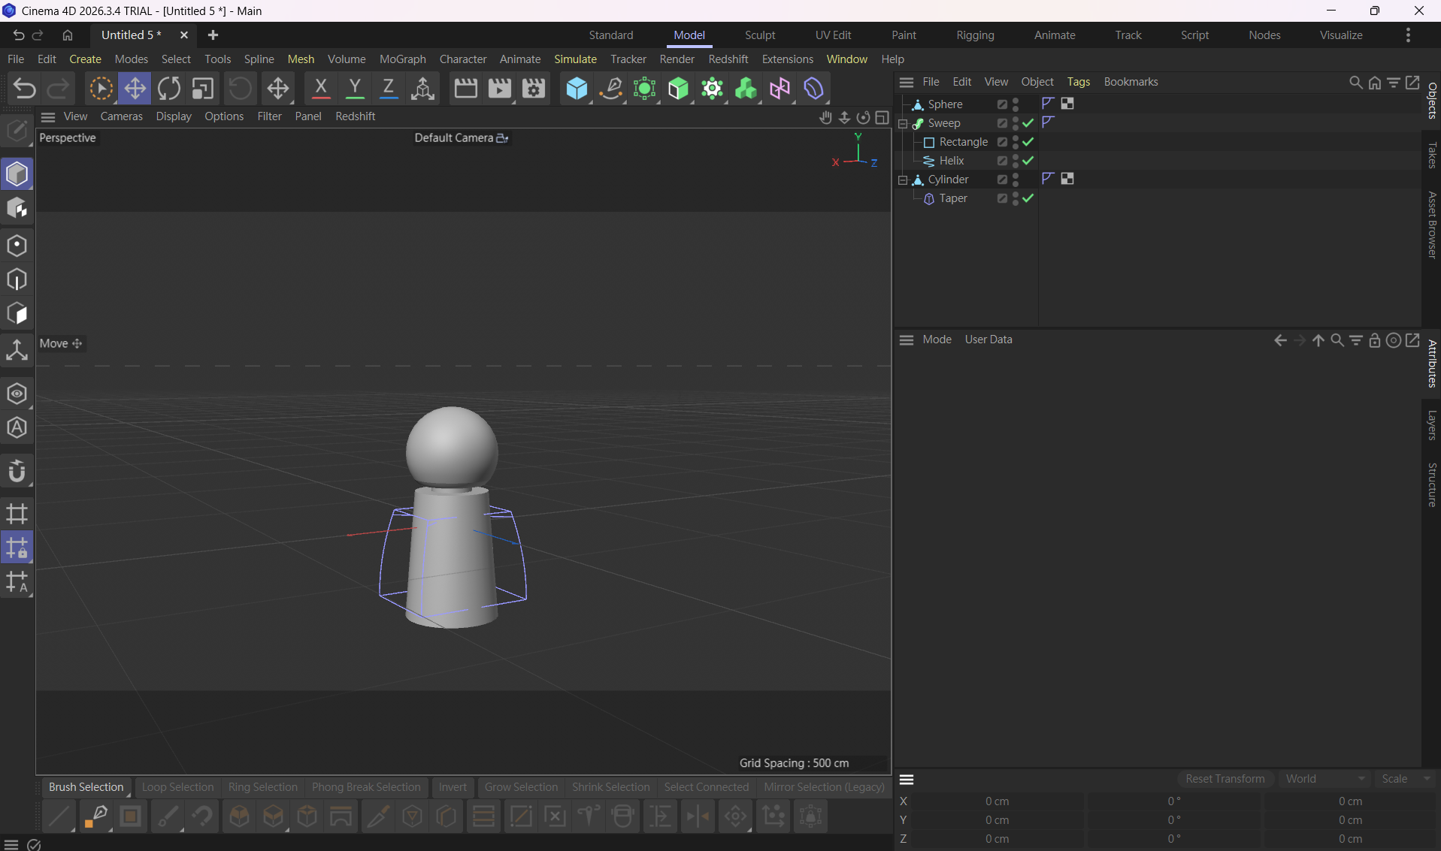Toggle Helix enabled checkmark

1028,161
